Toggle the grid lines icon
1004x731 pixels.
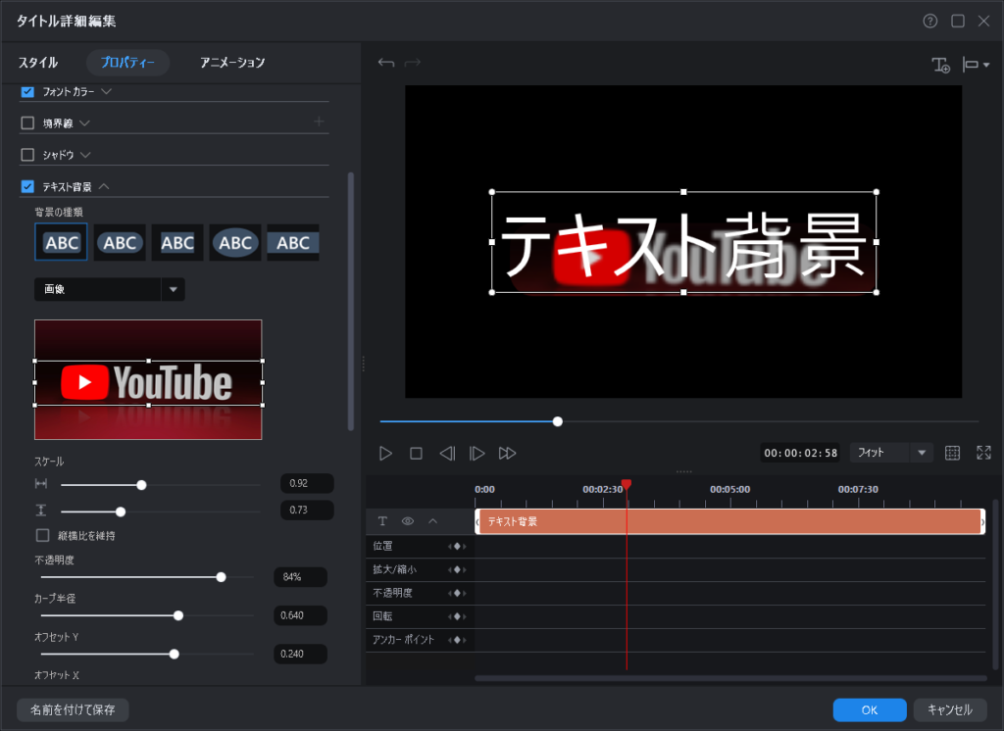point(952,453)
